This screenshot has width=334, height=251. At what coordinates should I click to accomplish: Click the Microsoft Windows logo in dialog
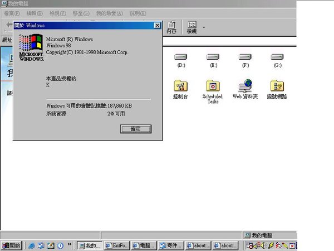[x=31, y=47]
